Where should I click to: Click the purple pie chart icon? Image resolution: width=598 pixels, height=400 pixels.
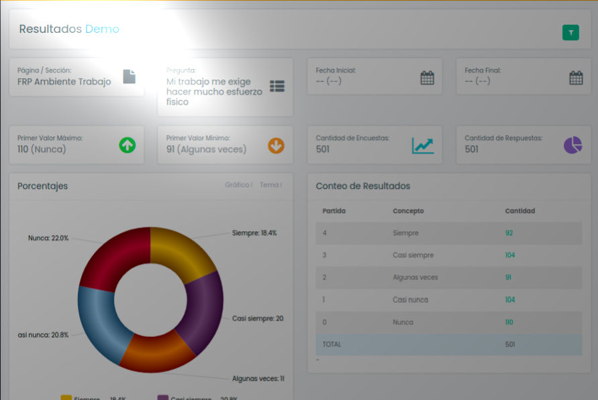pos(572,145)
